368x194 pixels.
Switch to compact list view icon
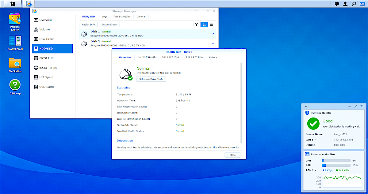click(x=212, y=24)
